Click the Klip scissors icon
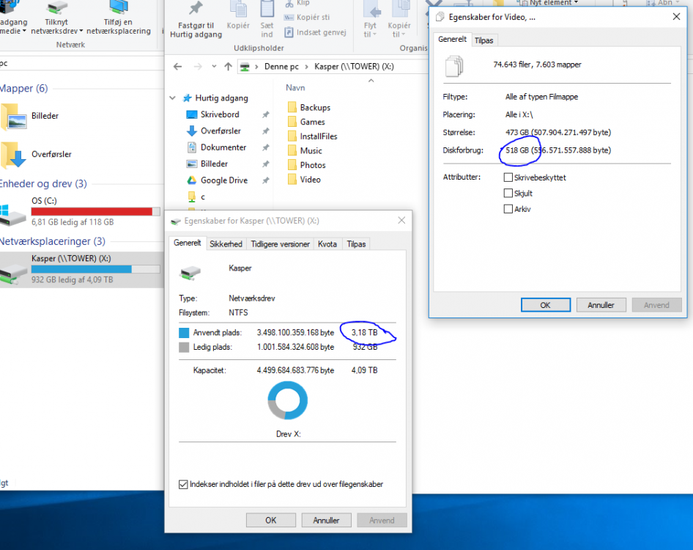The image size is (693, 550). click(289, 4)
